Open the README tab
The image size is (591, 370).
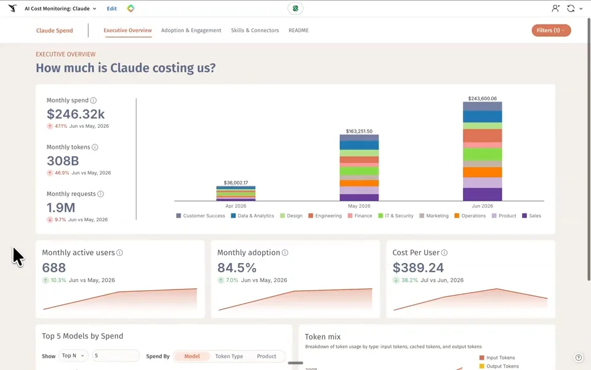[299, 30]
